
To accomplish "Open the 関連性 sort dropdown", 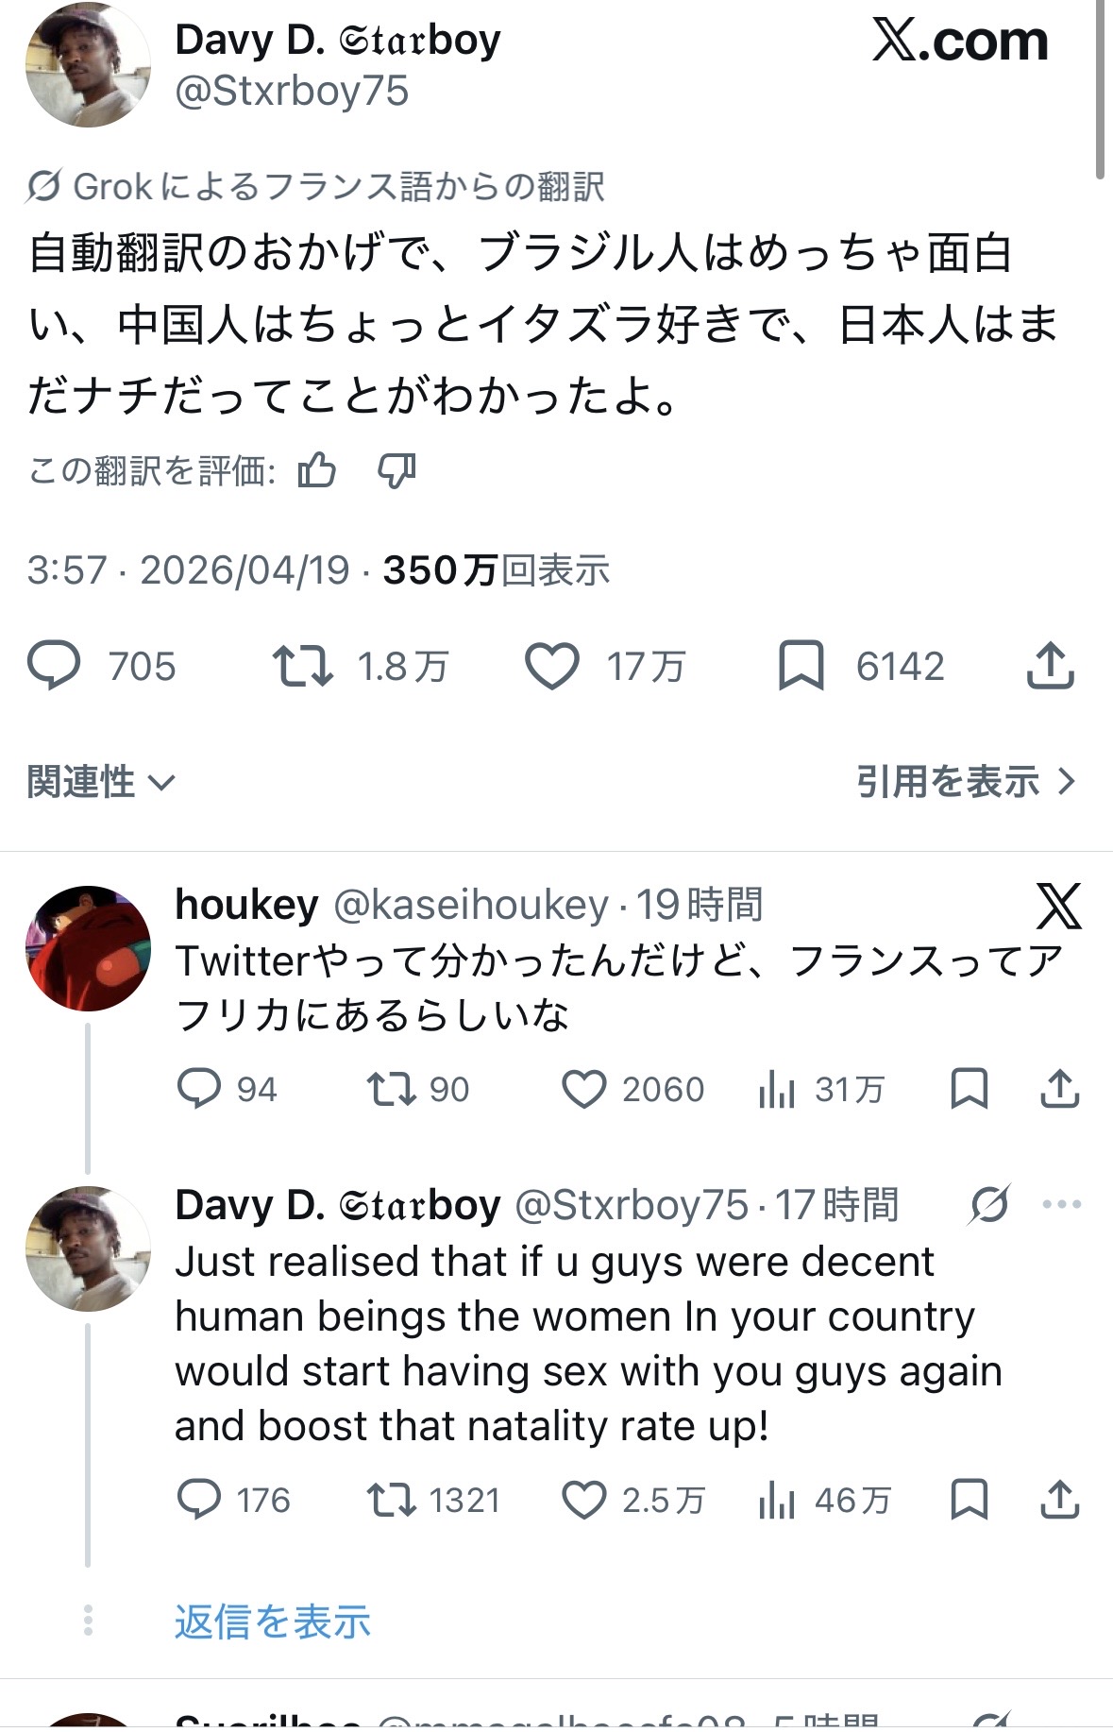I will click(x=101, y=782).
